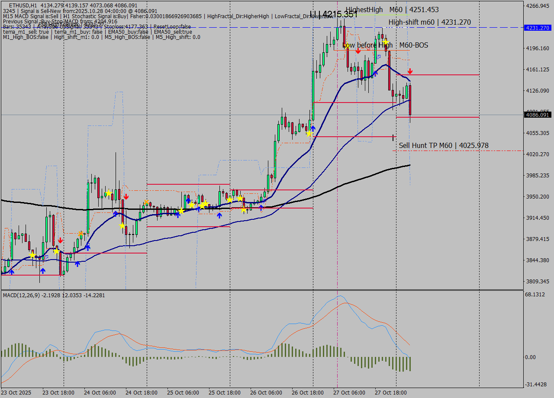Viewport: 554px width, 398px height.
Task: Click the blue up-arrow marker near 23 Oct 18:00 lows
Action: tap(43, 271)
